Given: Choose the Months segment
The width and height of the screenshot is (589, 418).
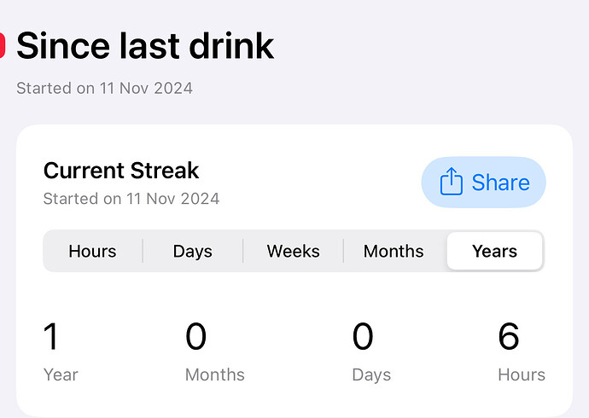Looking at the screenshot, I should coord(394,252).
